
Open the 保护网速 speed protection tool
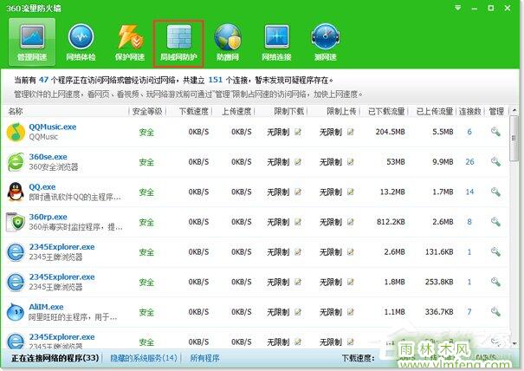[129, 43]
